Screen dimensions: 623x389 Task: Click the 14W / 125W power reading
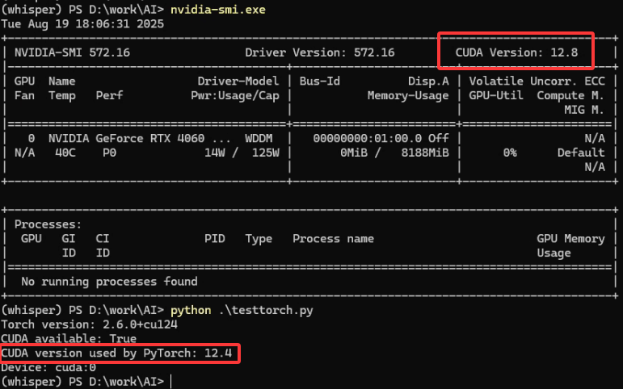(x=242, y=153)
